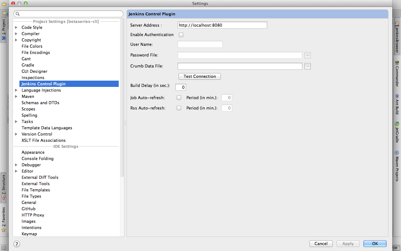Select HTTP Proxy settings item
The height and width of the screenshot is (251, 401).
pyautogui.click(x=33, y=215)
